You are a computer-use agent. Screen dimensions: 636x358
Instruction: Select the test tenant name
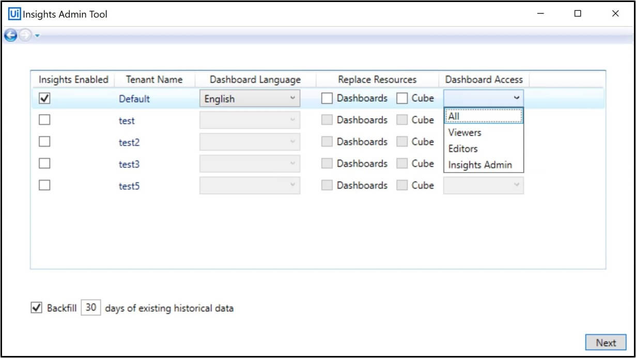(127, 120)
